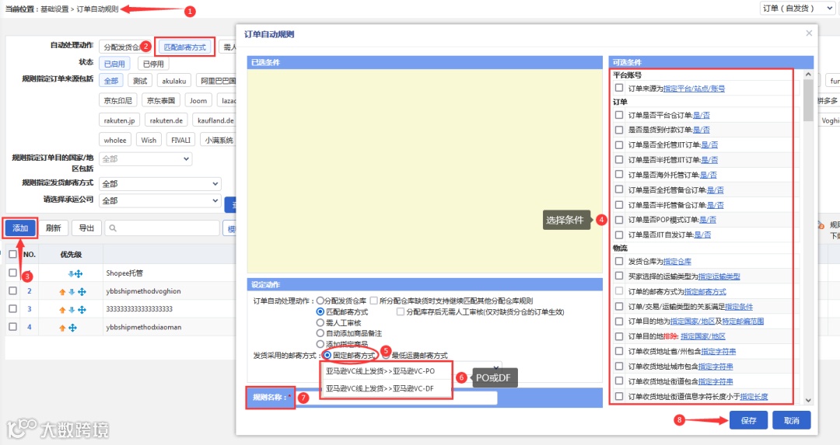This screenshot has width=840, height=445.
Task: Open the 指定仓库 link
Action: (677, 262)
